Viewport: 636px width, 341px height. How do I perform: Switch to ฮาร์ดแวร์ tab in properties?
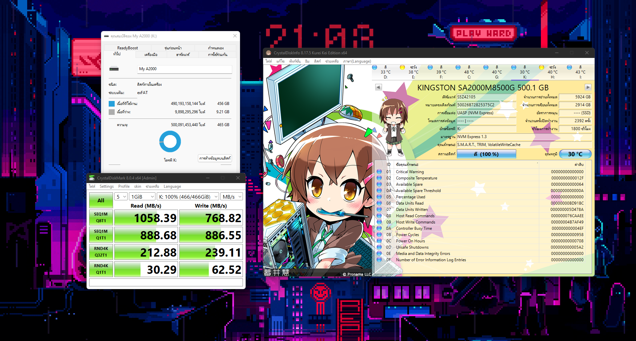click(183, 55)
